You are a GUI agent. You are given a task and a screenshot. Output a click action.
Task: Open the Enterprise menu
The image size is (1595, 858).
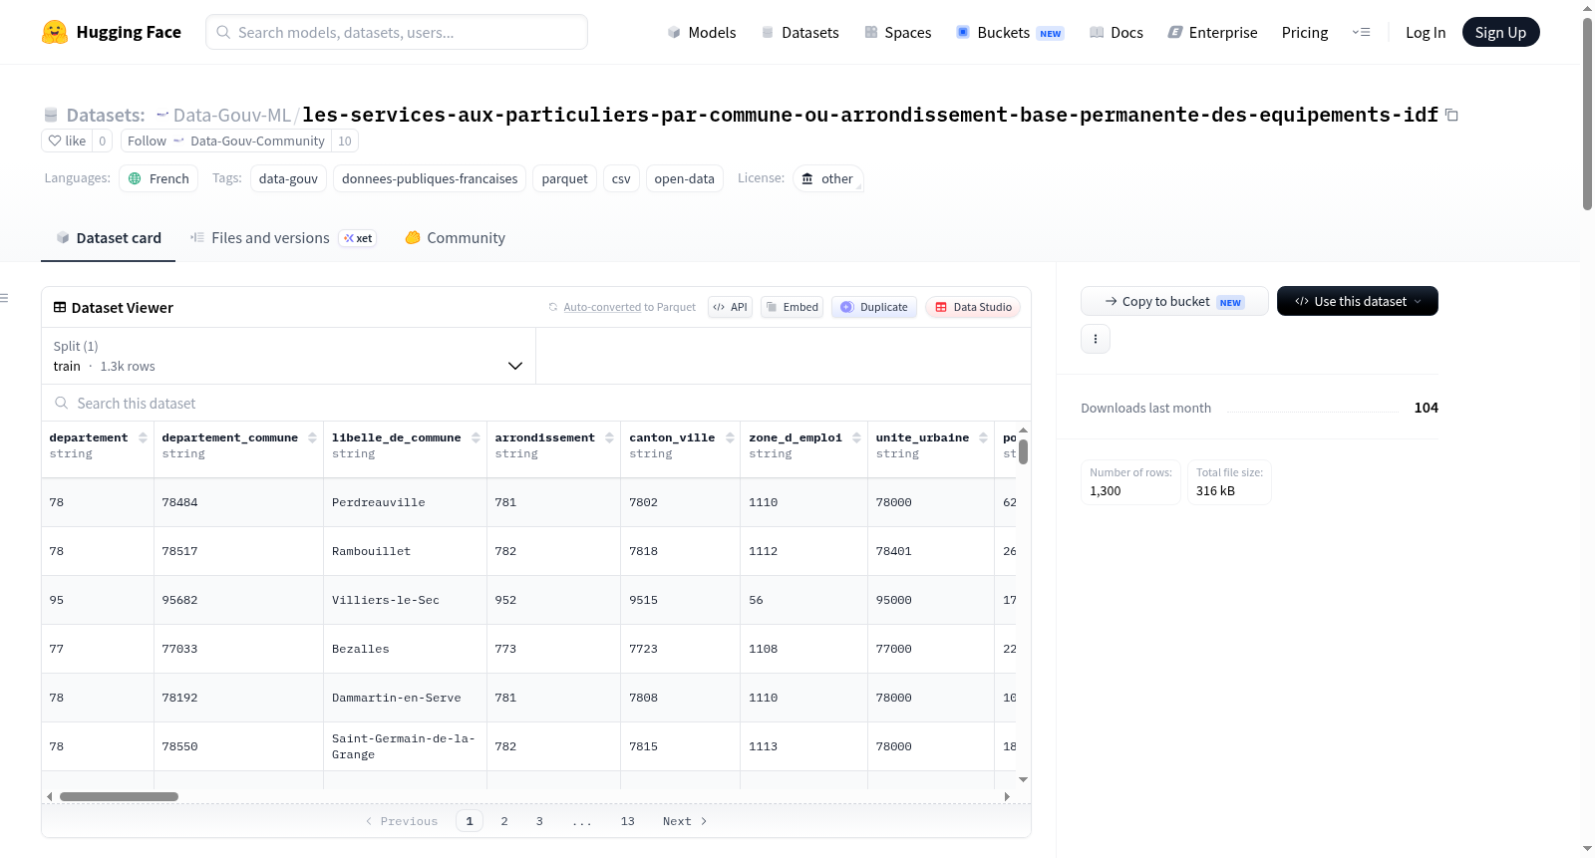click(1212, 32)
